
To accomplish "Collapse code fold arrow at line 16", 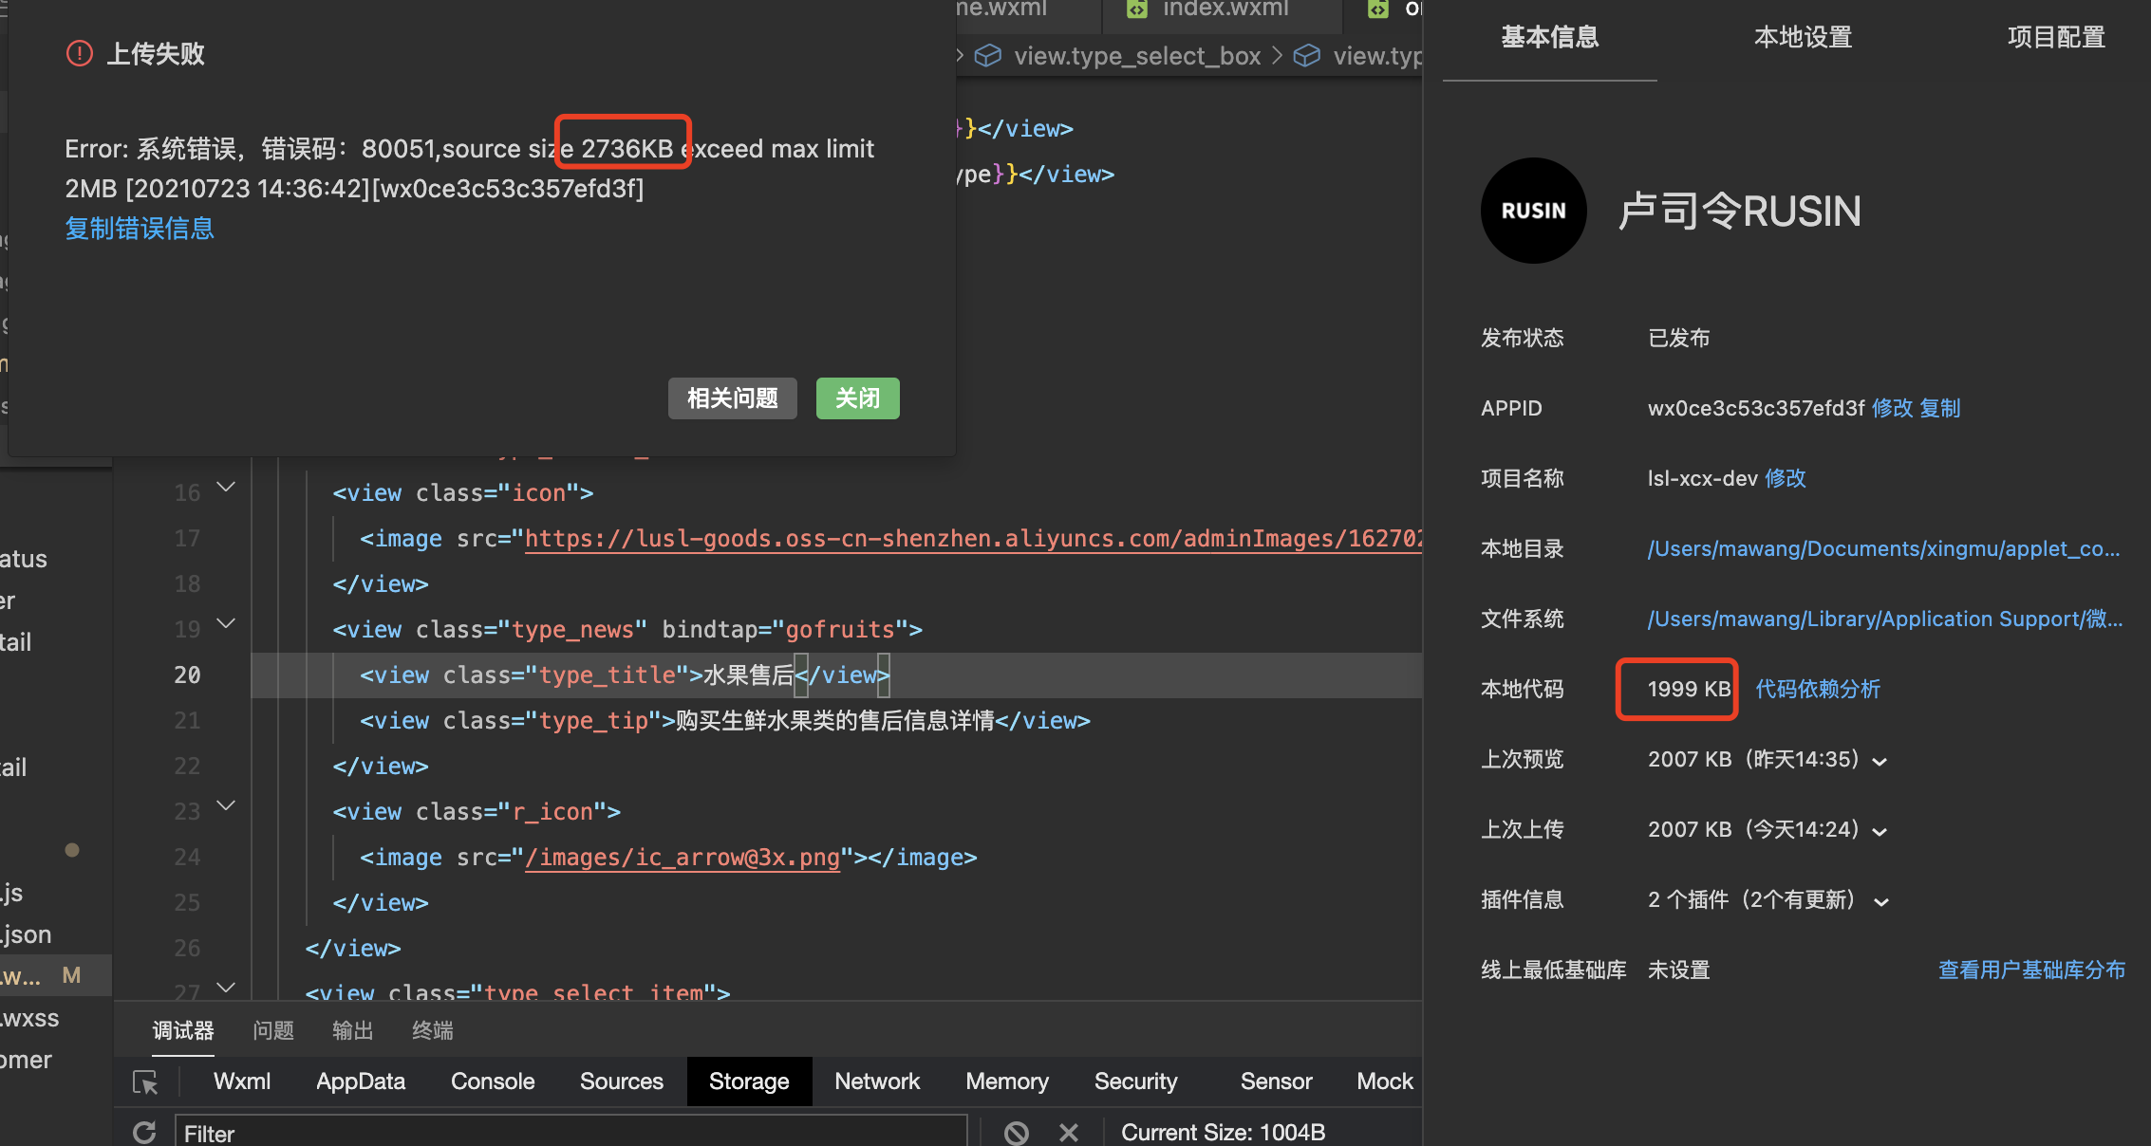I will [226, 488].
